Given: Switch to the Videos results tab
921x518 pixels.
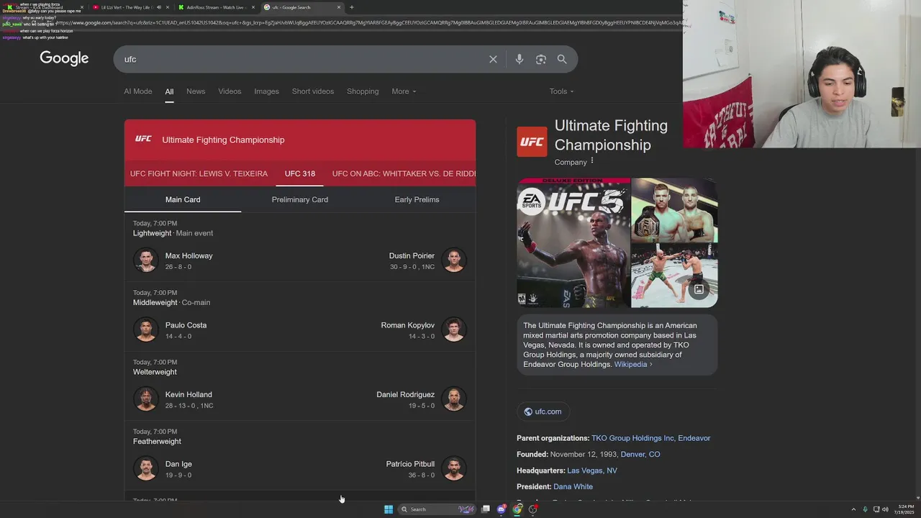Looking at the screenshot, I should pos(230,91).
